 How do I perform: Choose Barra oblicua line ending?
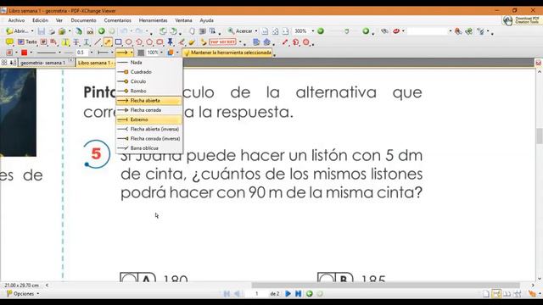tap(149, 148)
